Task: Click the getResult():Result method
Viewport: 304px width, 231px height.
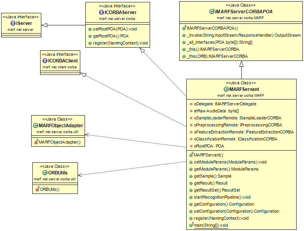Action: (210, 183)
